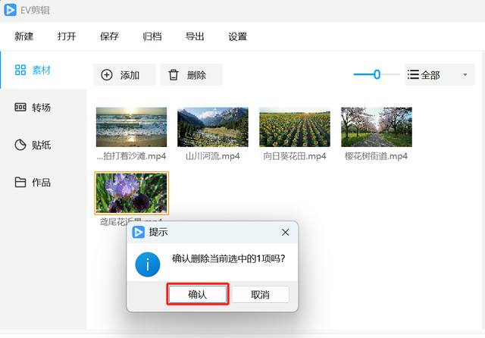Screen dimensions: 485x338
Task: Click the text 确认删除当前选中的1项吗?
Action: pyautogui.click(x=229, y=258)
